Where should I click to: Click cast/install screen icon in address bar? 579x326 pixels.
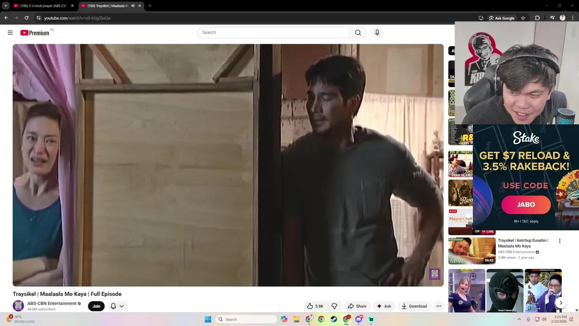(x=481, y=18)
